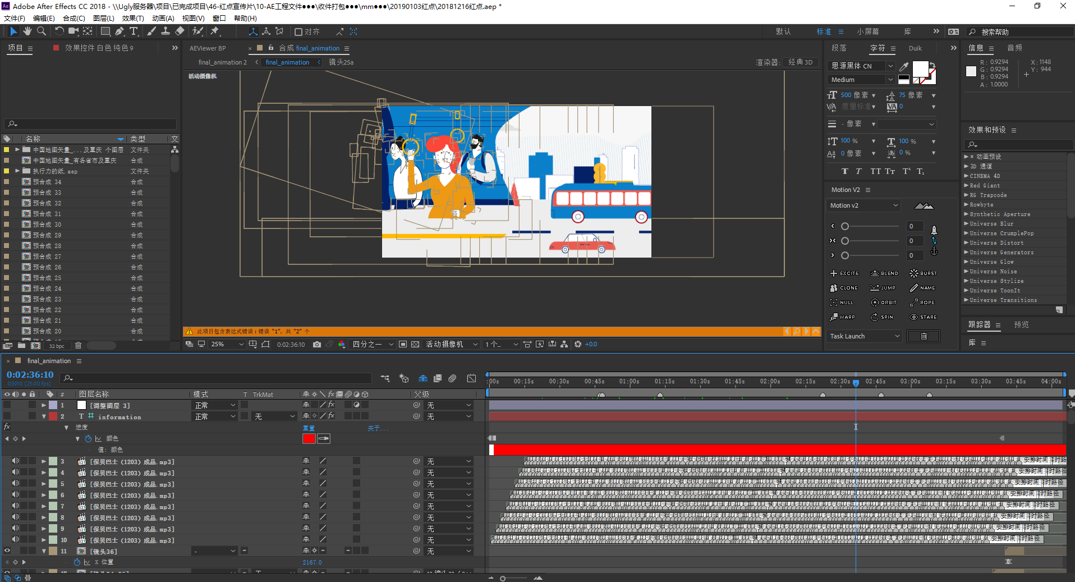Viewport: 1075px width, 582px height.
Task: Click the Faux Bold T icon
Action: tap(845, 171)
